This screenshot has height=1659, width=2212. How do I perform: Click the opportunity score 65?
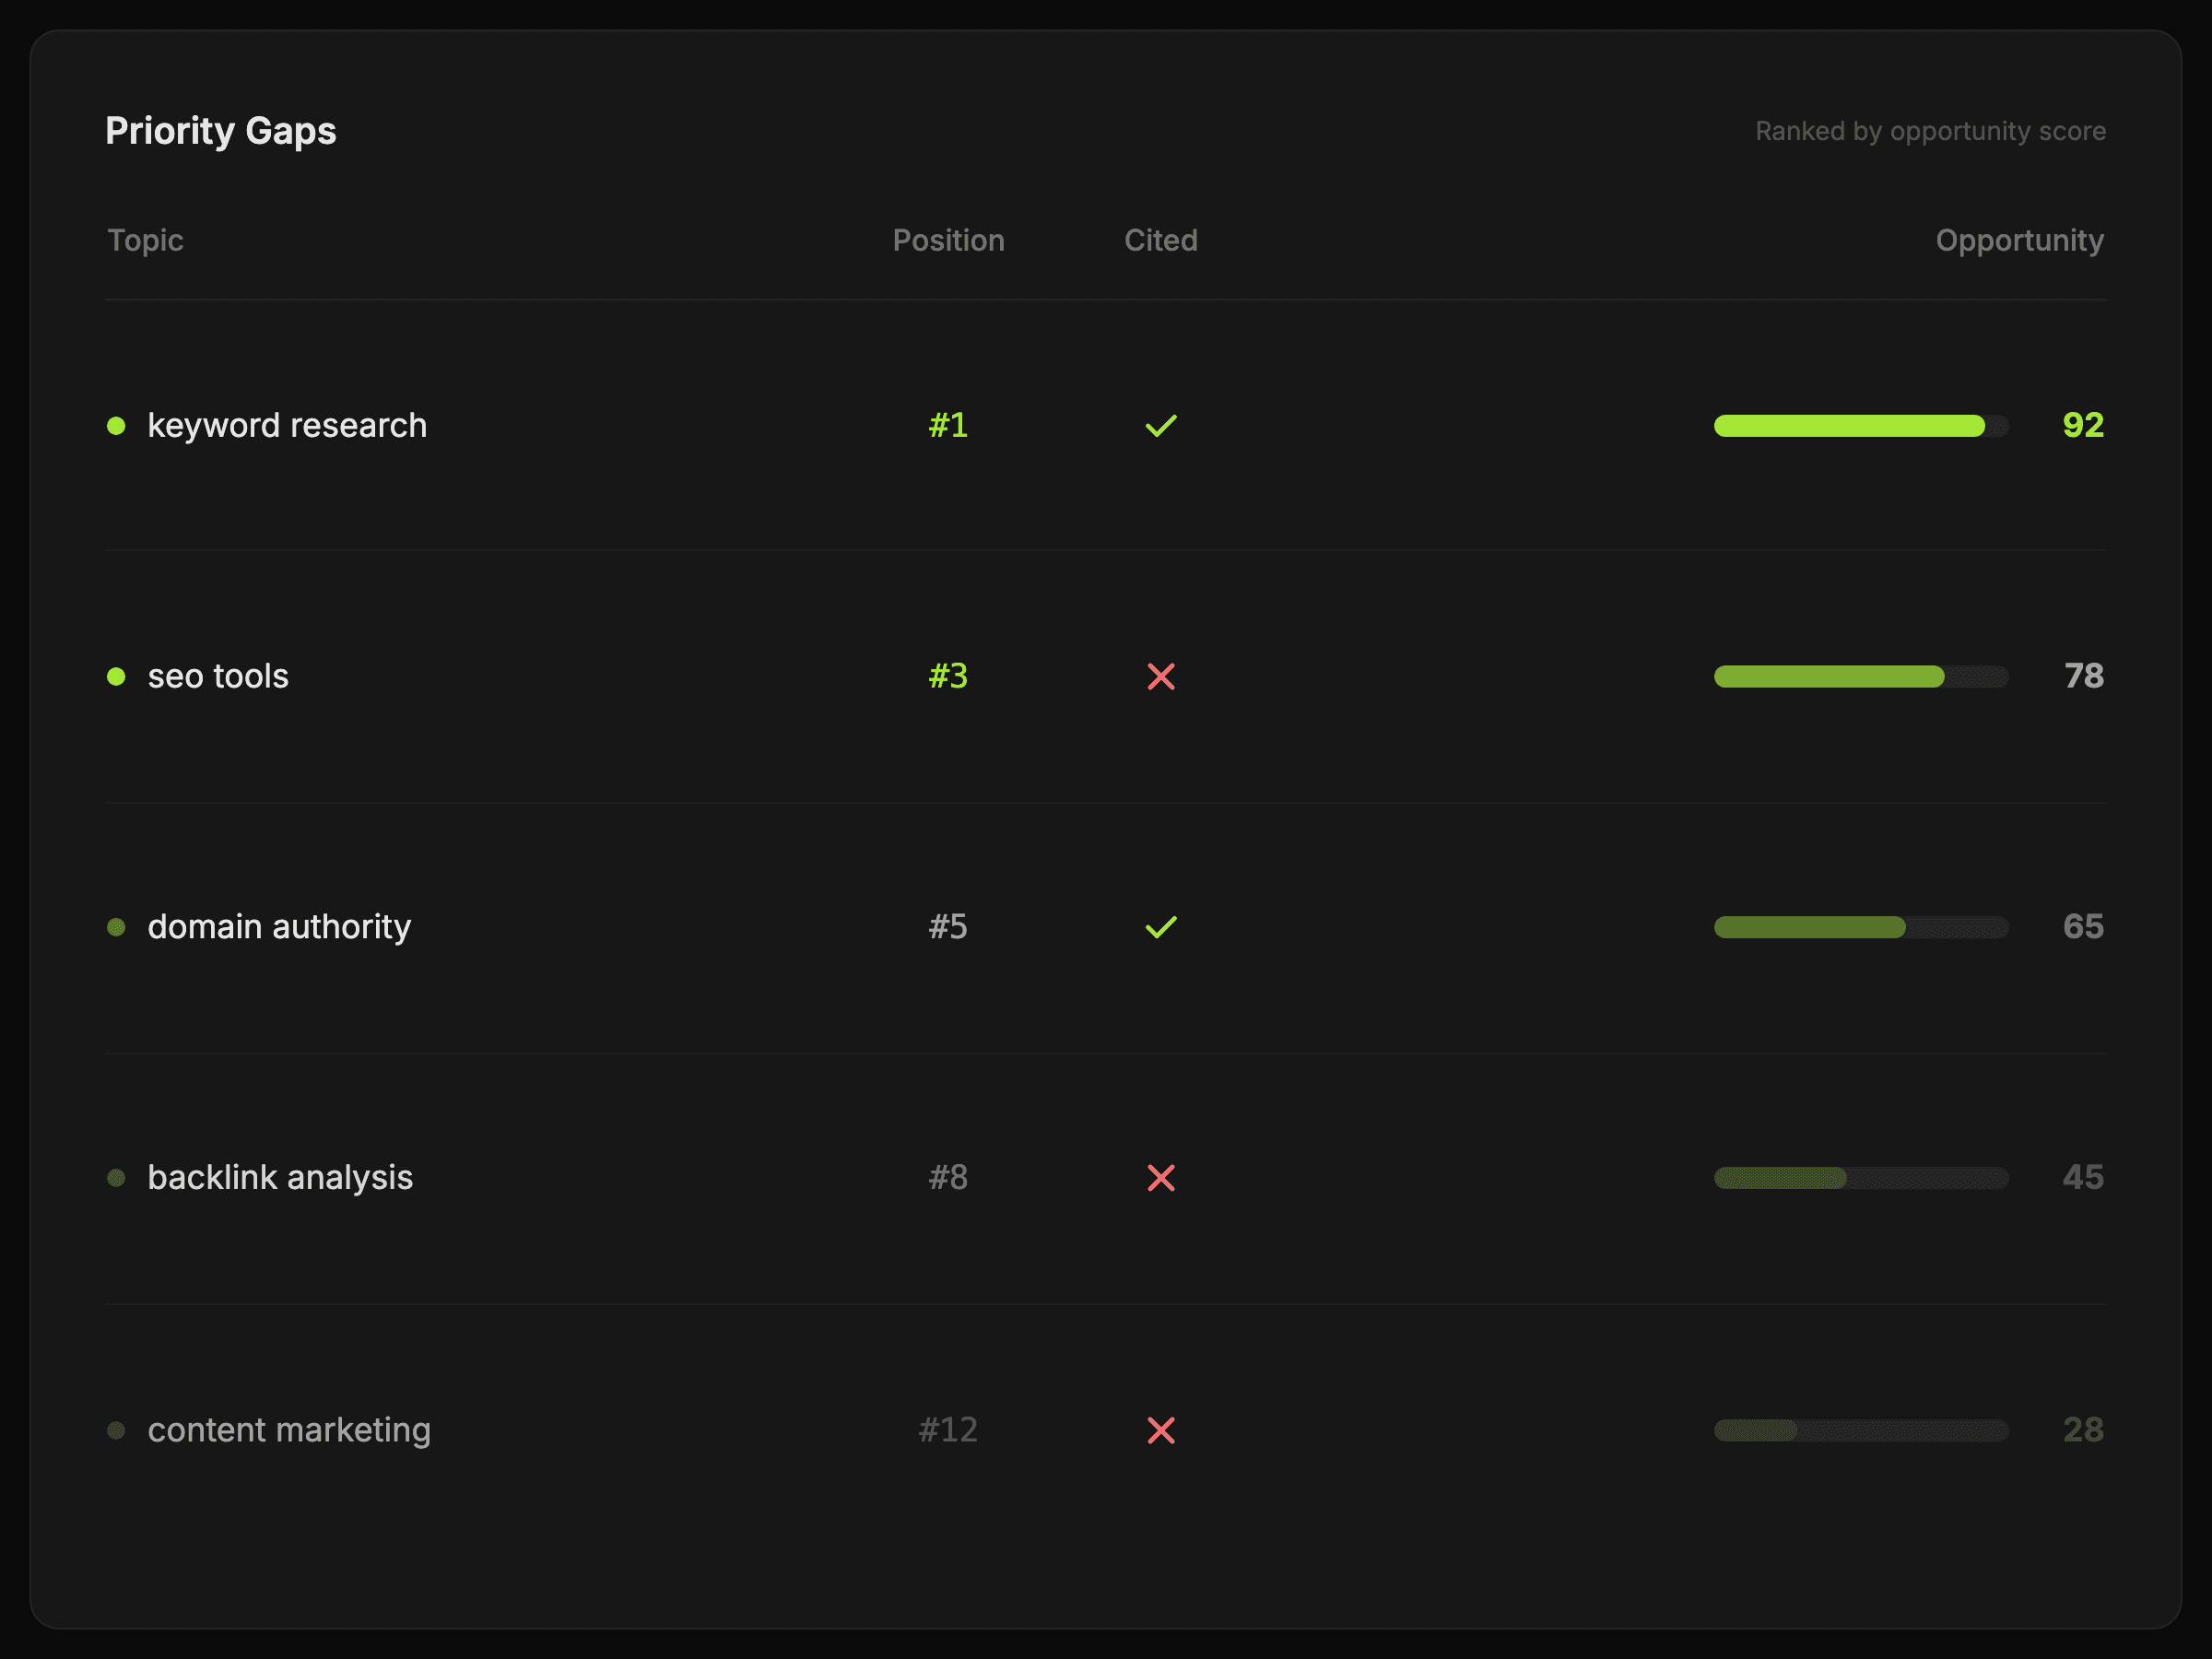(2082, 927)
